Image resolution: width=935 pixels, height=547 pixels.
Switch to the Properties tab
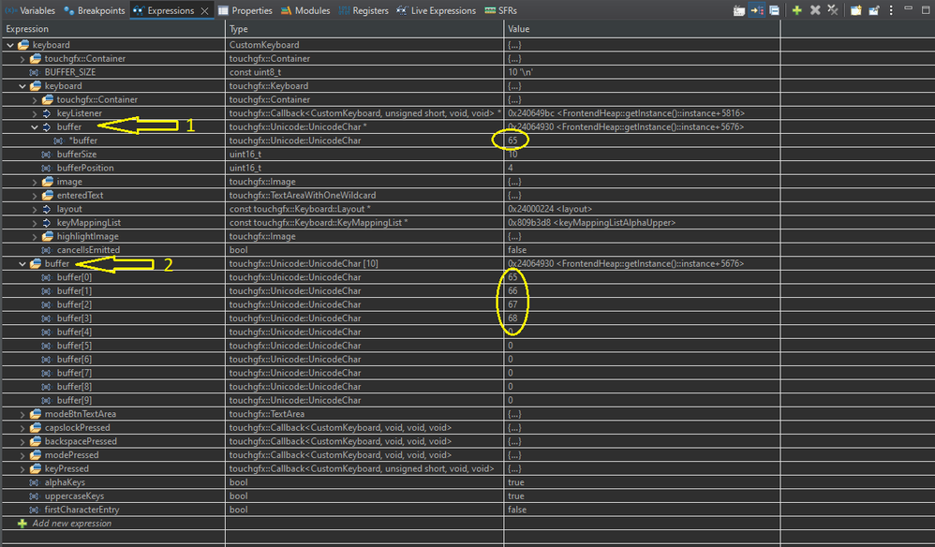[245, 10]
